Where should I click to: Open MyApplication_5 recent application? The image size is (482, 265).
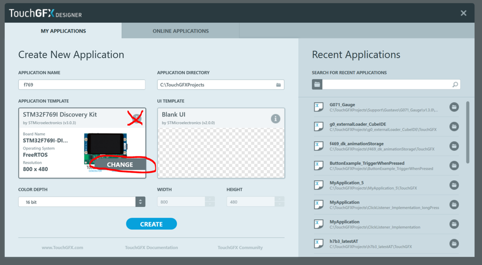386,185
